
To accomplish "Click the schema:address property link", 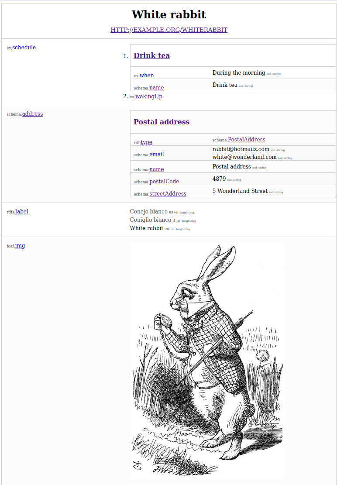I will 32,114.
